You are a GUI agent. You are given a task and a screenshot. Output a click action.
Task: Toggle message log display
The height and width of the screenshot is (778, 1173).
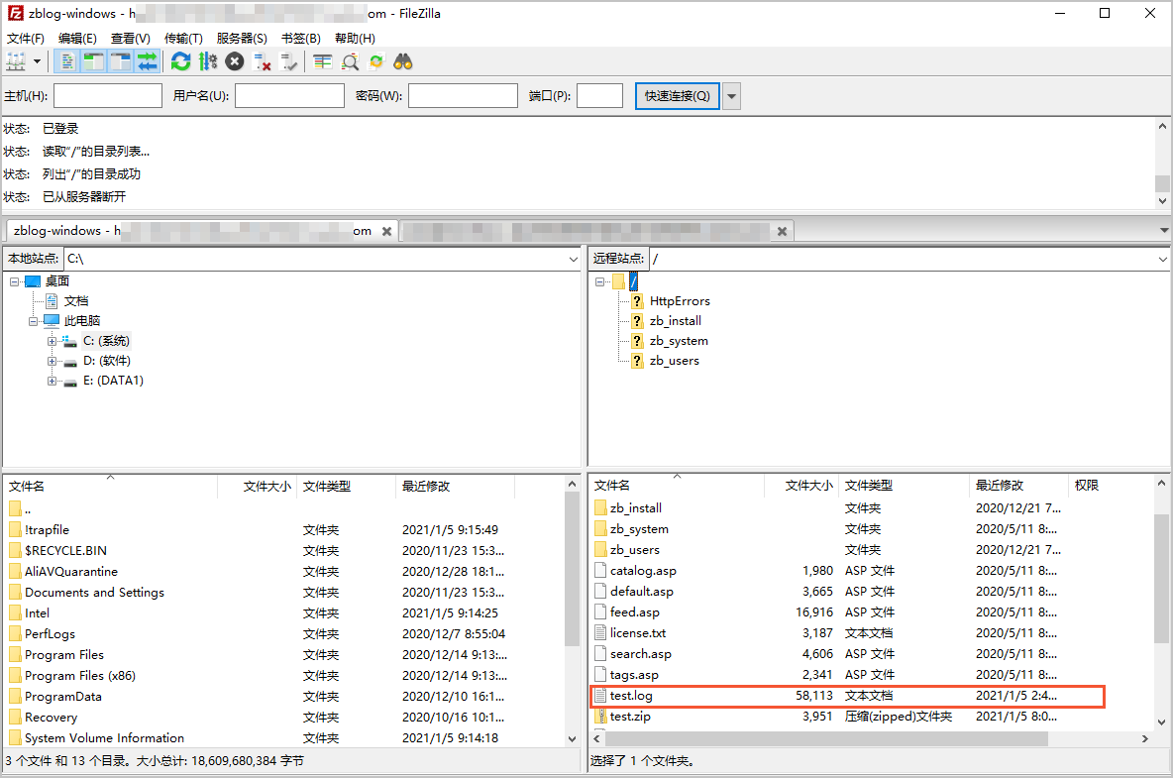[67, 61]
